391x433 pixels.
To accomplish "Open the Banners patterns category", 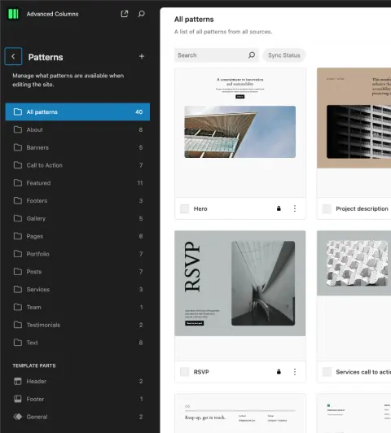I will tap(77, 147).
